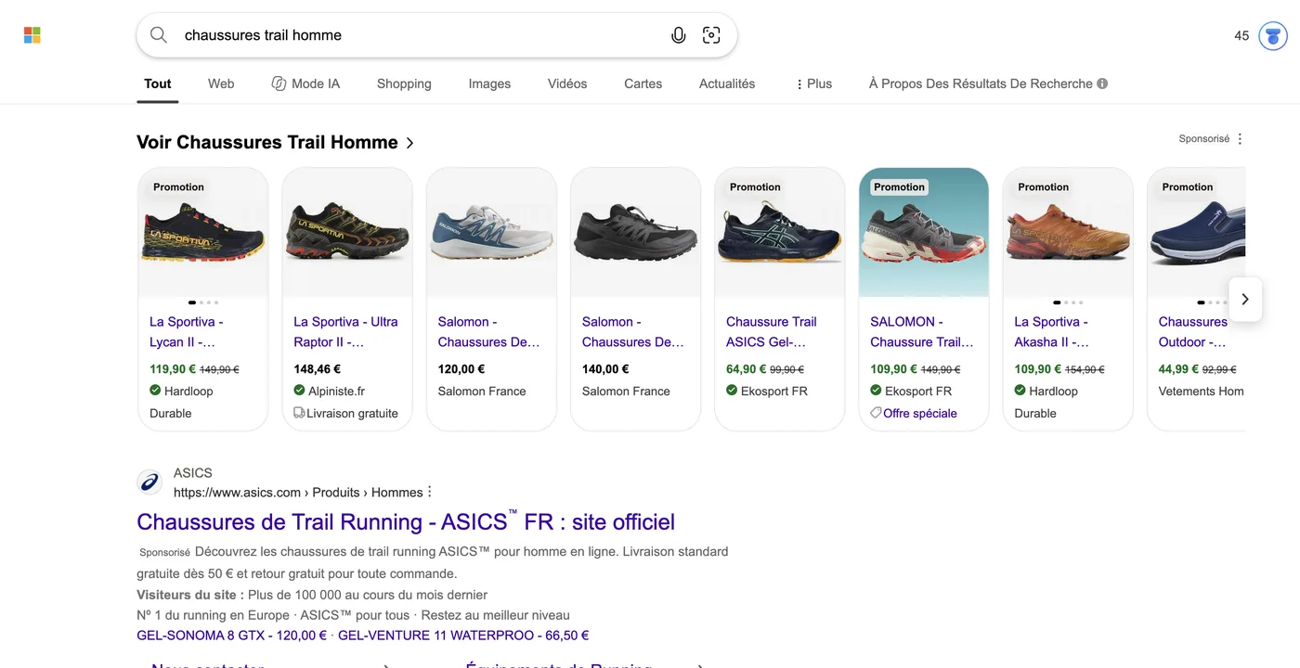This screenshot has height=668, width=1300.
Task: Open the Sponsorisé three-dot options
Action: coord(1240,139)
